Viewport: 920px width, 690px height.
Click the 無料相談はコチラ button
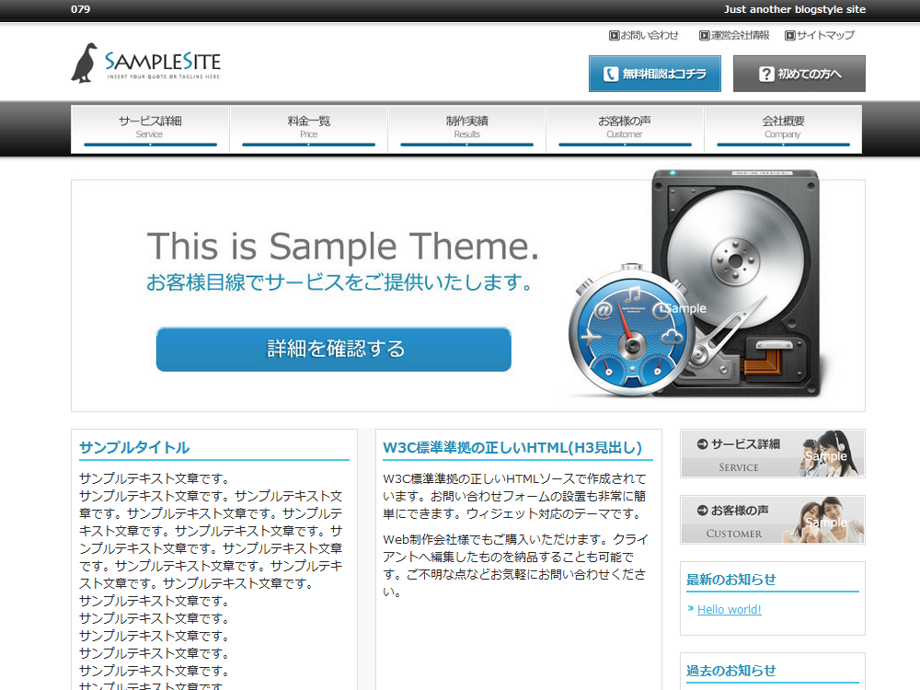pos(655,74)
